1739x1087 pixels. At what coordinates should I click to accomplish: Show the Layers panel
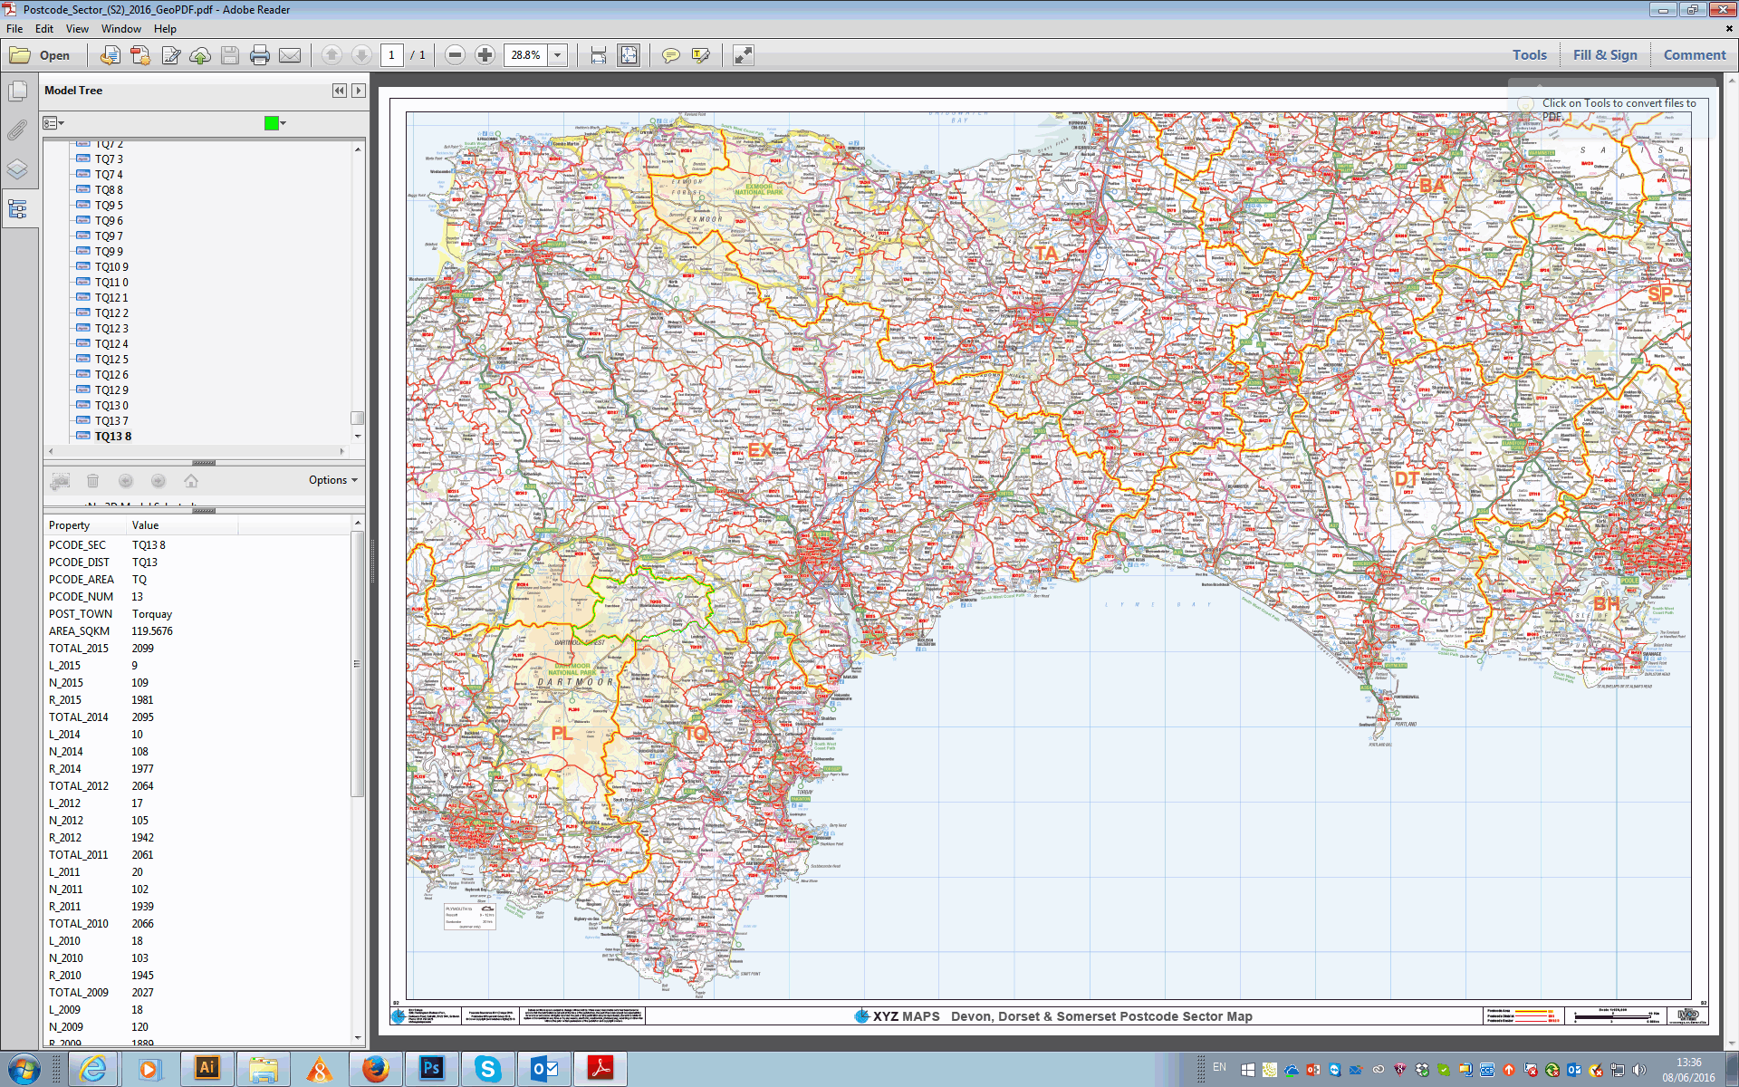(x=18, y=169)
